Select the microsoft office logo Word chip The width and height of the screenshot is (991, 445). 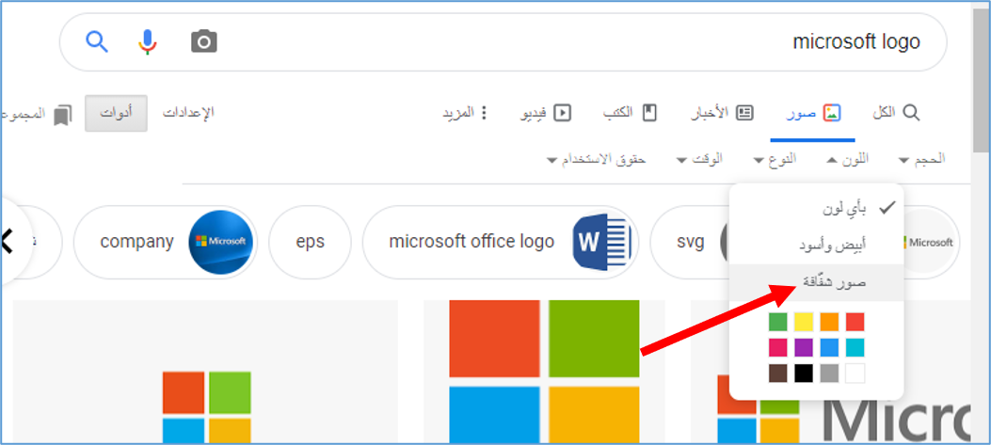click(x=500, y=242)
